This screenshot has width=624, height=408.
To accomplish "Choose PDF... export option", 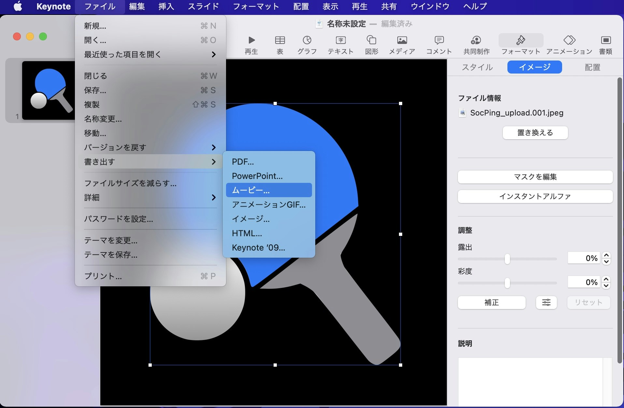I will 269,162.
